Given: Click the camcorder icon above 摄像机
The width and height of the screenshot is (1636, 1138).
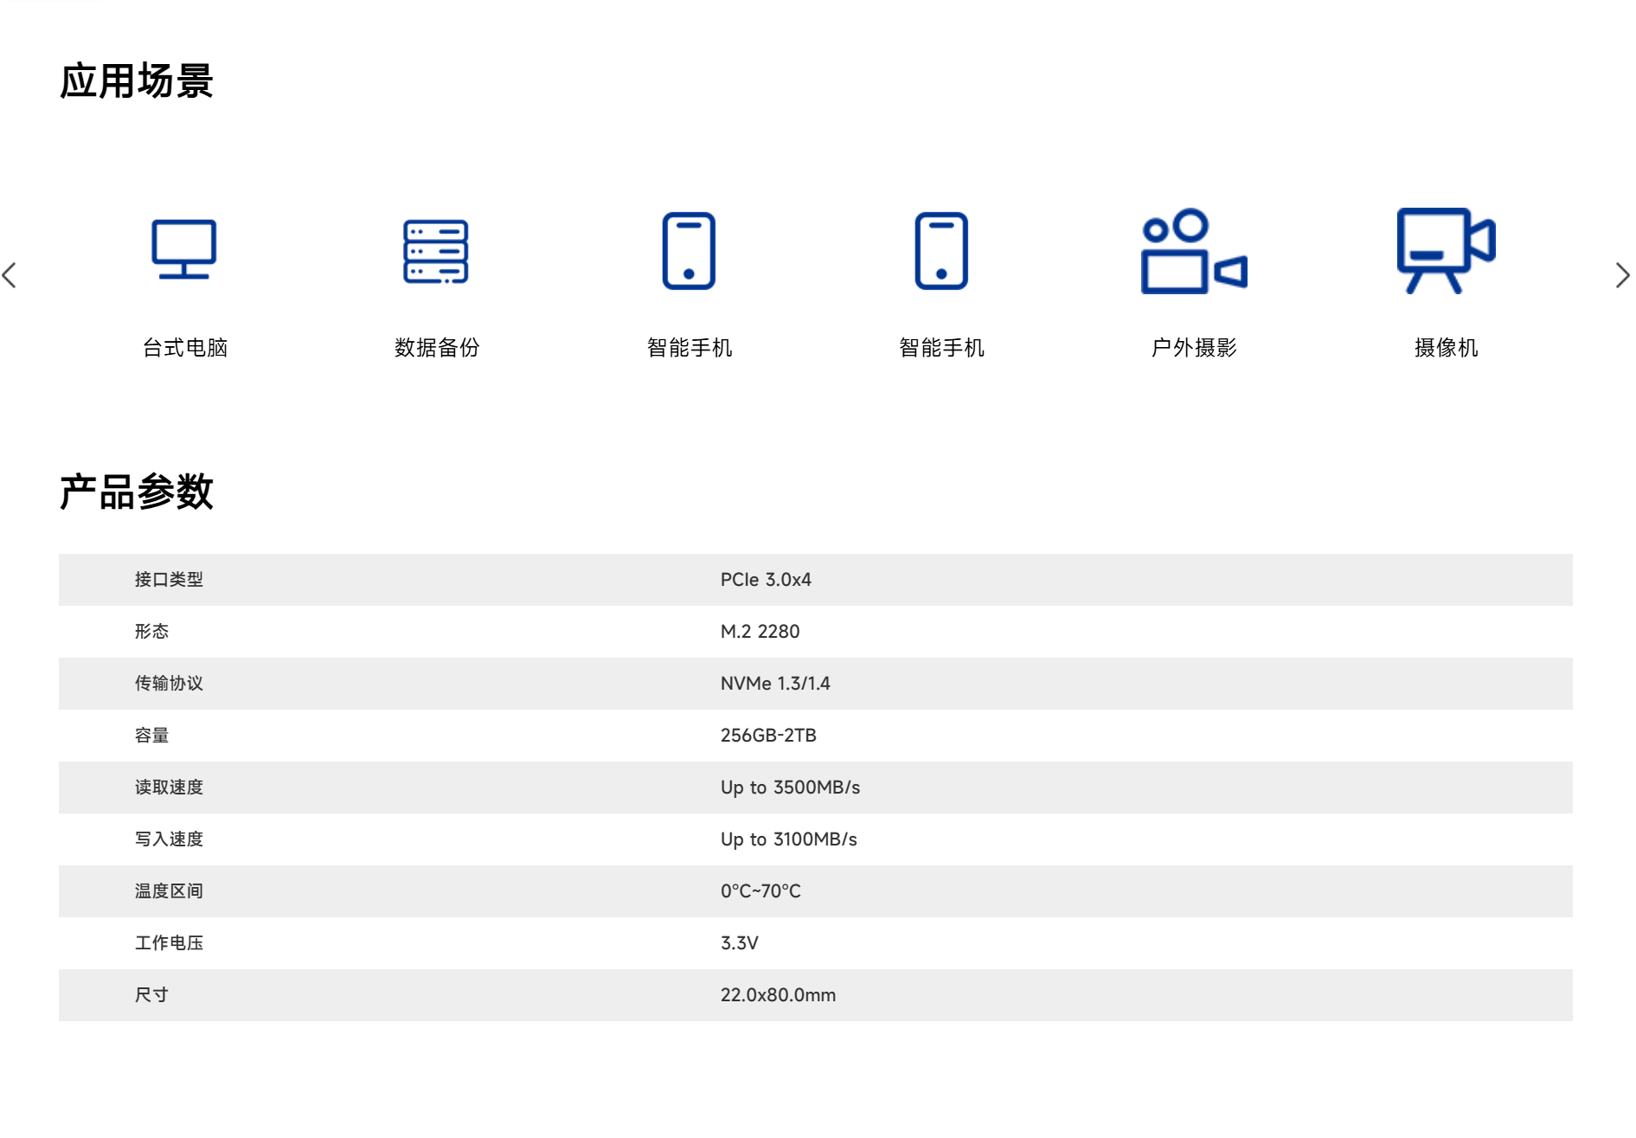Looking at the screenshot, I should [1446, 251].
